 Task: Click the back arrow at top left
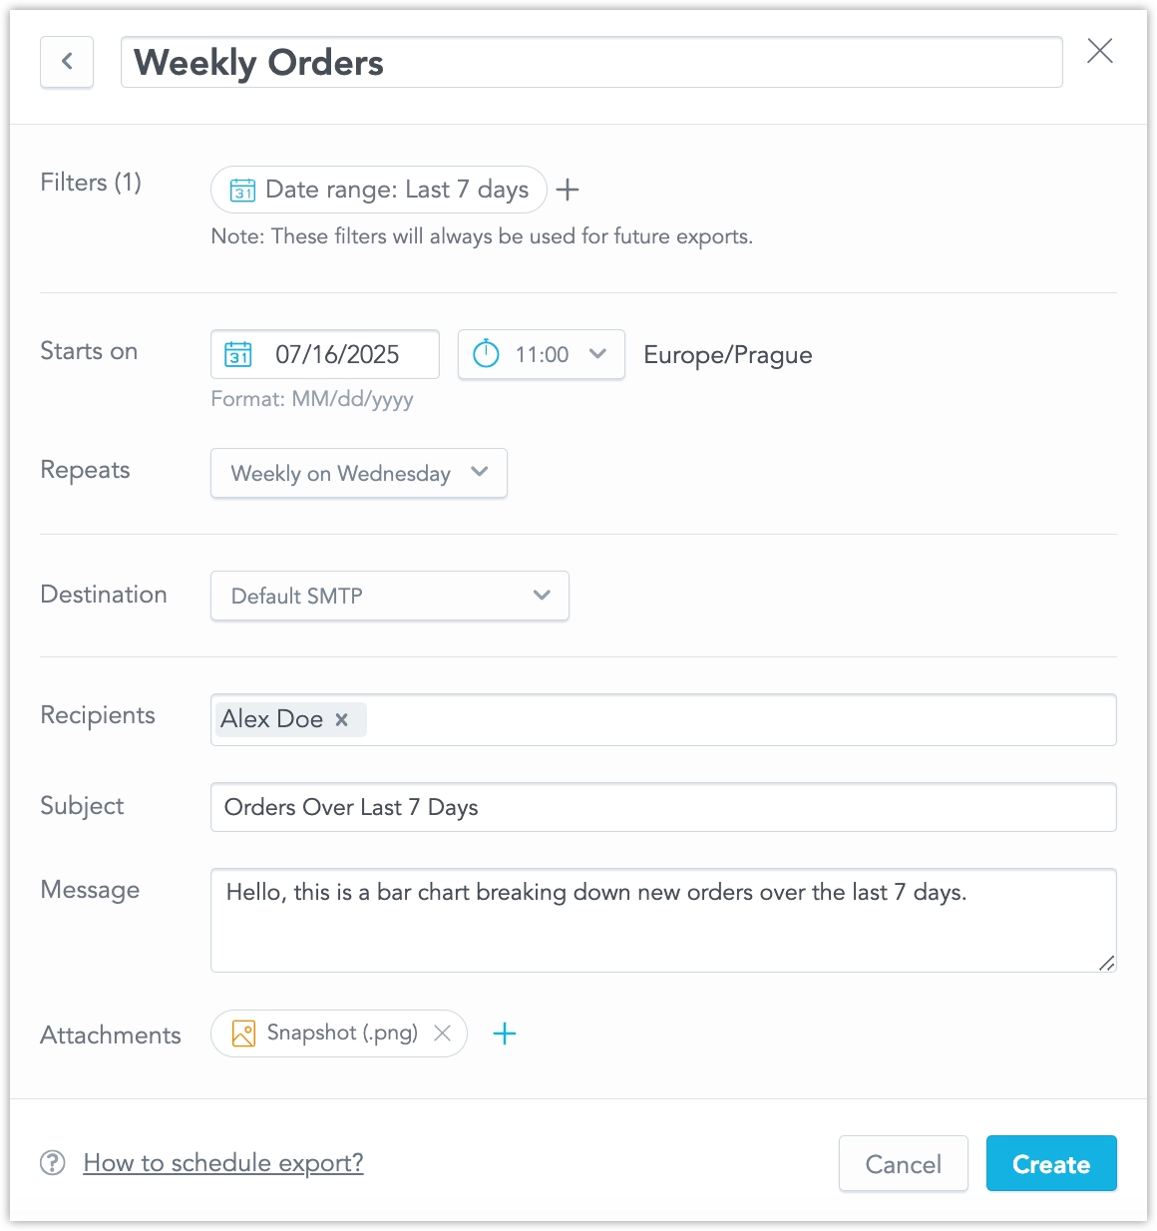pos(66,62)
